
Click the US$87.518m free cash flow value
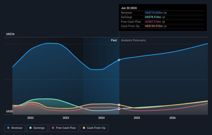click(153, 22)
